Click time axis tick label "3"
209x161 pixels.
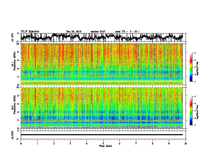coord(70,144)
